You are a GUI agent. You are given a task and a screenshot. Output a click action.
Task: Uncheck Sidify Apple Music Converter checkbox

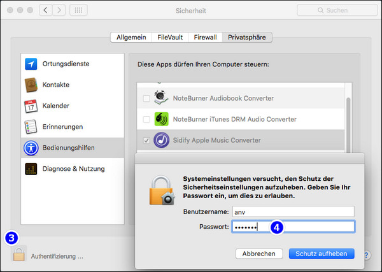(146, 140)
